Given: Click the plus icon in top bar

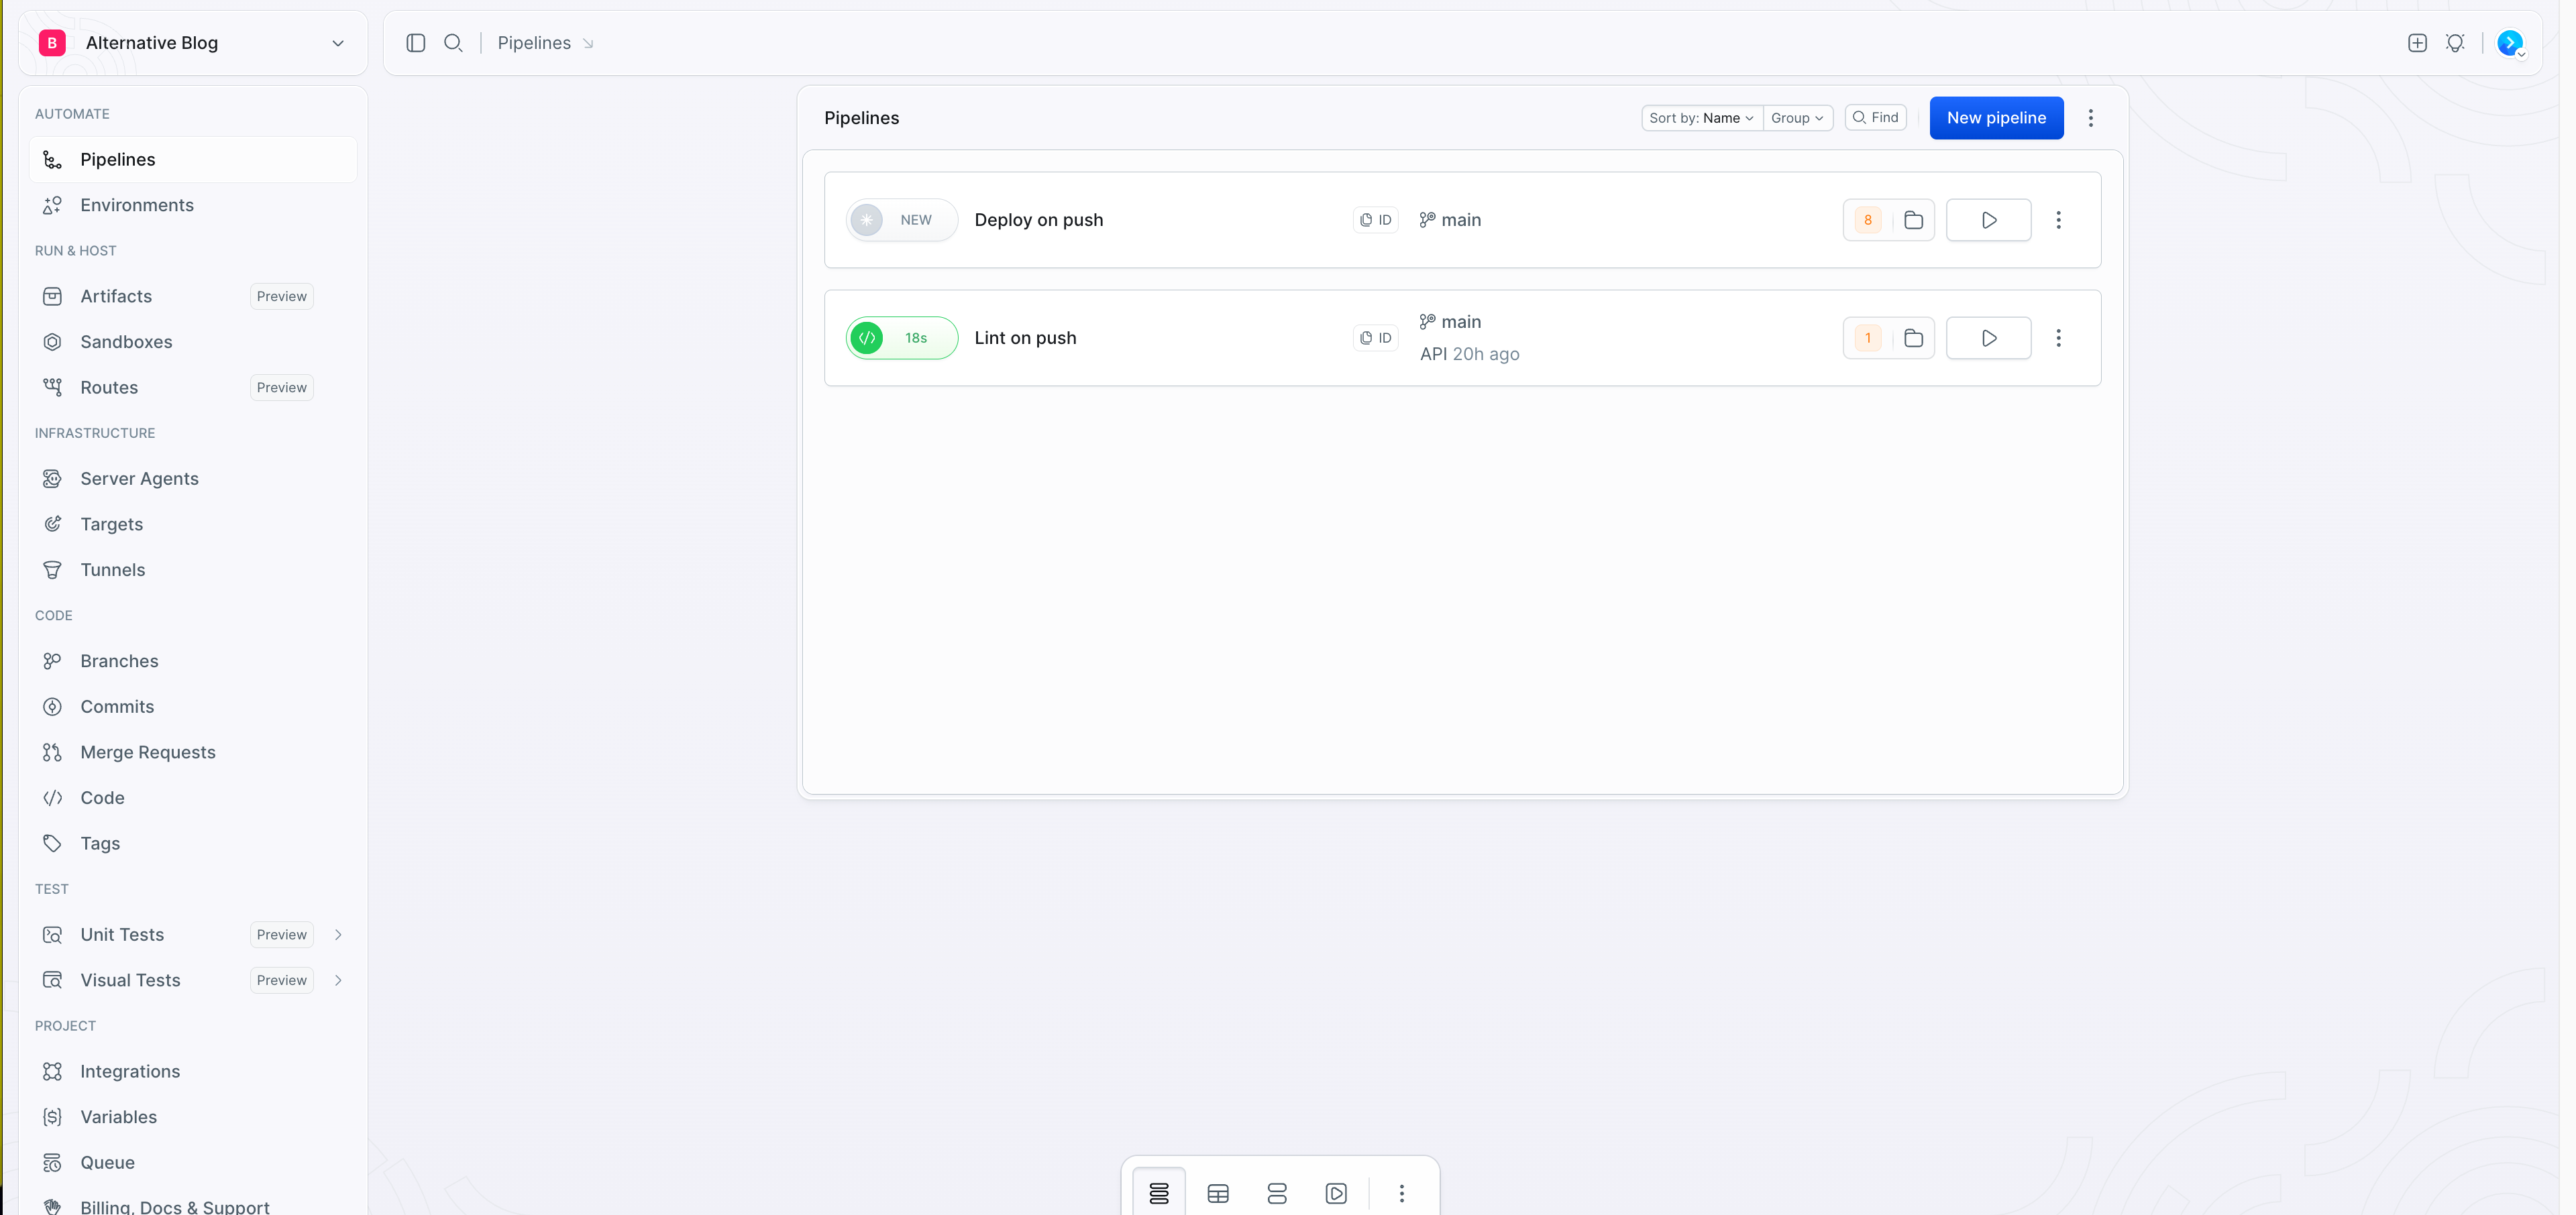Looking at the screenshot, I should (x=2417, y=43).
